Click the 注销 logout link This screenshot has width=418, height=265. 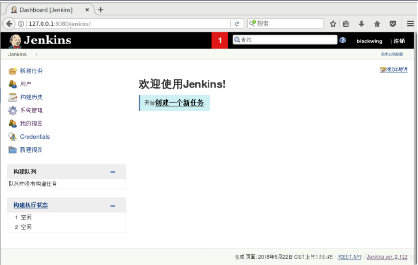(x=399, y=41)
